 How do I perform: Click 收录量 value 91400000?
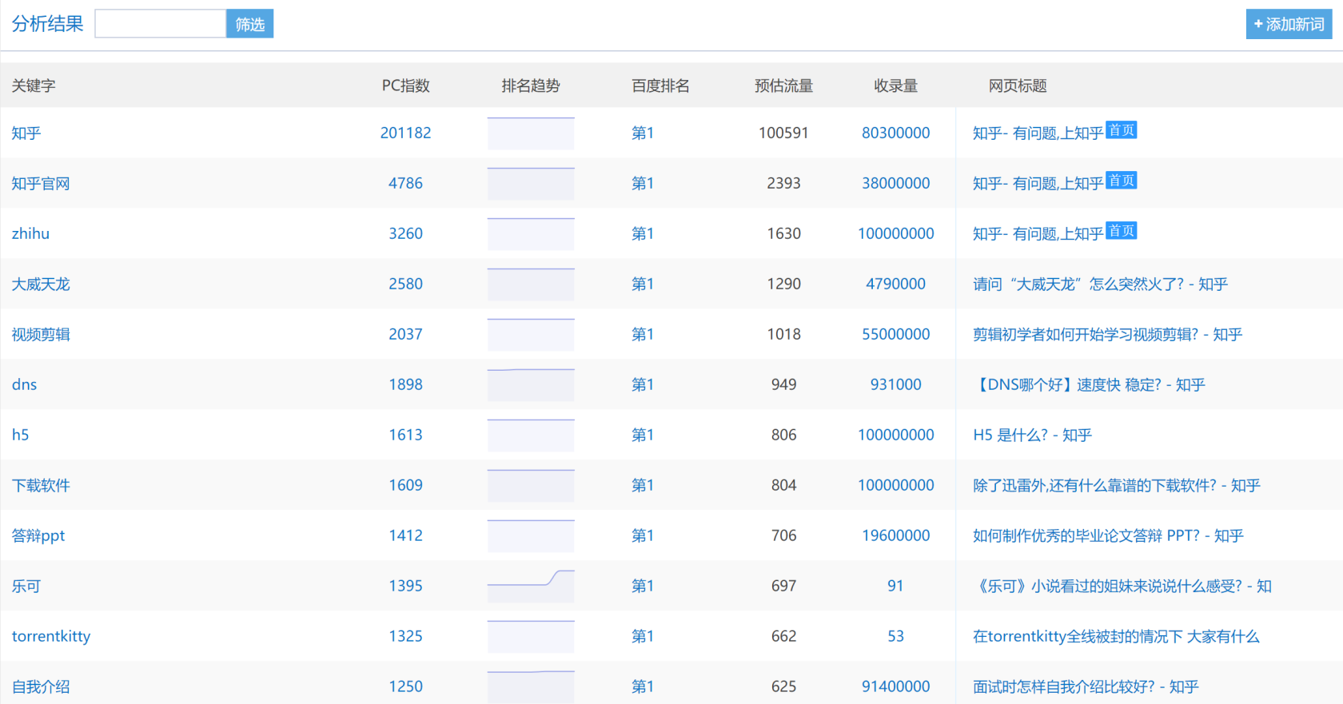click(895, 686)
